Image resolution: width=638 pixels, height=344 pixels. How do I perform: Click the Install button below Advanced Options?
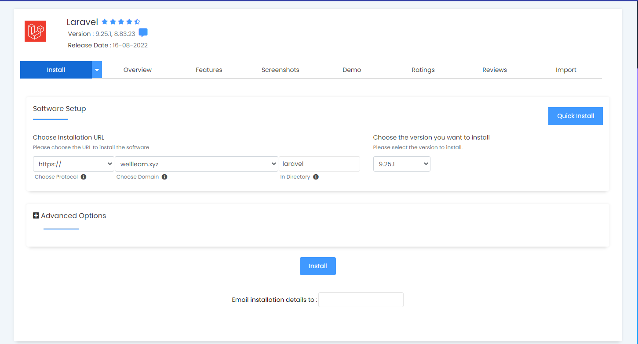click(x=318, y=266)
